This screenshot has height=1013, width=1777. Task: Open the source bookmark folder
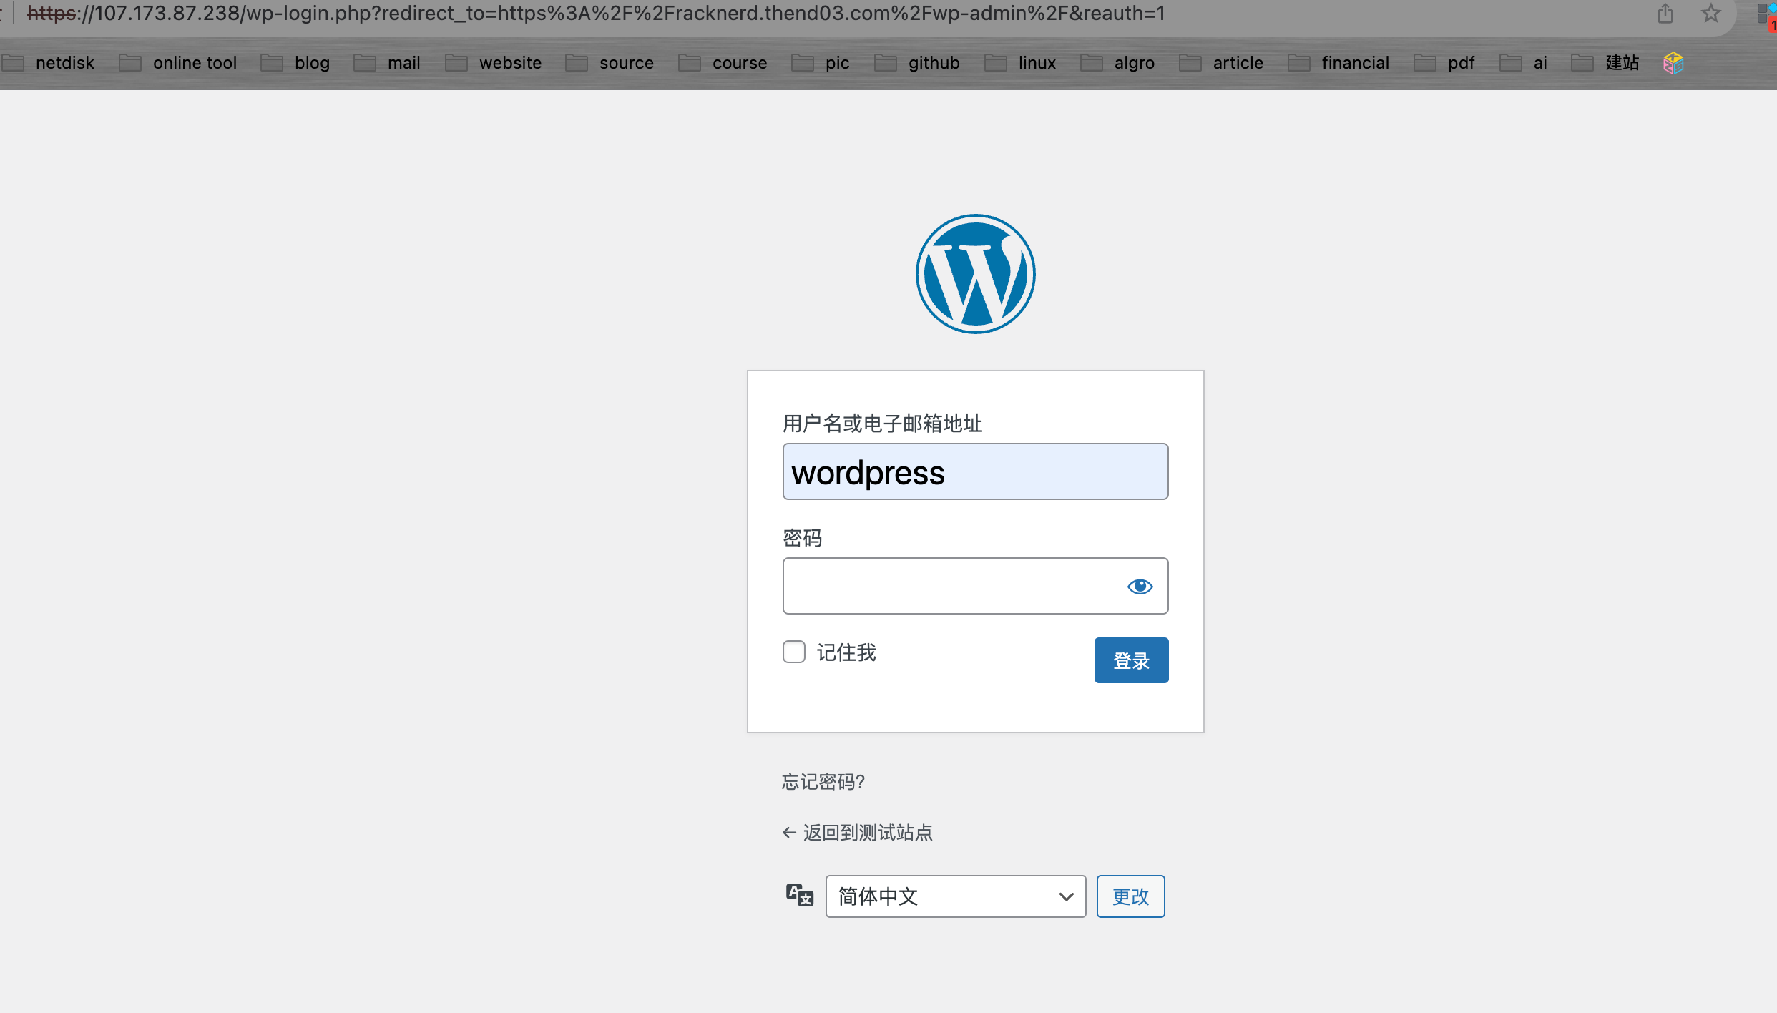609,63
